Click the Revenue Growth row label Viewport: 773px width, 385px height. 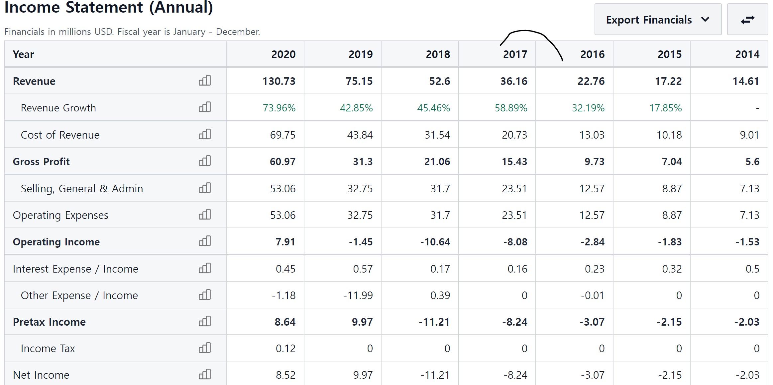[58, 108]
